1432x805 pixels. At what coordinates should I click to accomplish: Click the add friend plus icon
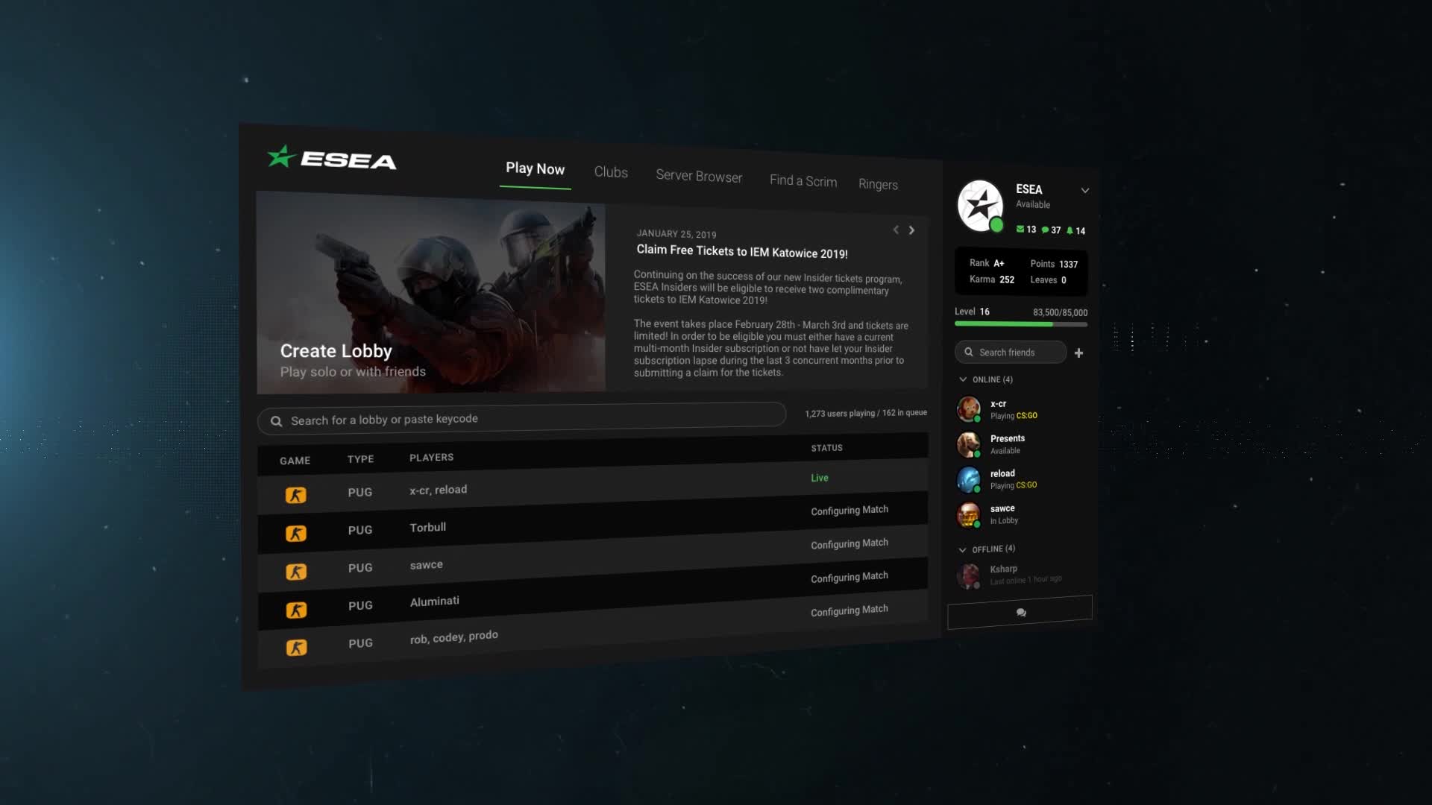[1078, 353]
